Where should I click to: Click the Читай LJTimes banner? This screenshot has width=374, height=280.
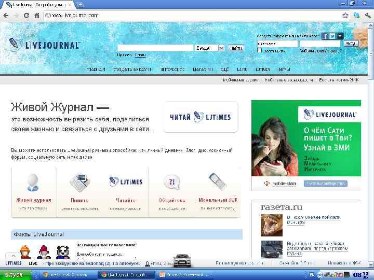[201, 117]
